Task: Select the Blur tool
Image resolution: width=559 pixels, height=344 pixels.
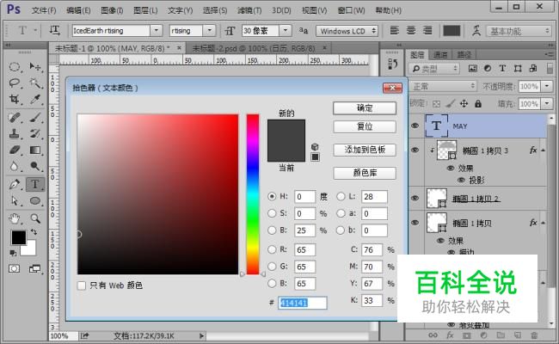Action: 15,166
